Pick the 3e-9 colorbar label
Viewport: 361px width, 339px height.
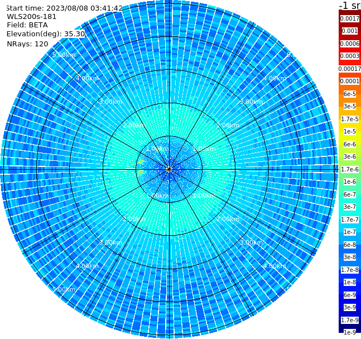click(x=350, y=307)
